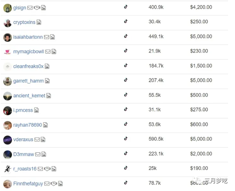The image size is (235, 191).
Task: Open the i.prncess username link
Action: [23, 110]
